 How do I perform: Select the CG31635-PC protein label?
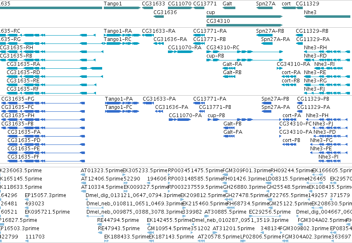click(x=17, y=107)
